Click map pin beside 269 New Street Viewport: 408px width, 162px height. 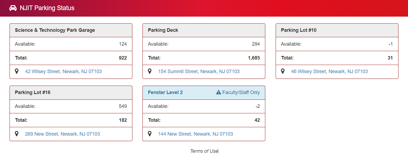17,134
